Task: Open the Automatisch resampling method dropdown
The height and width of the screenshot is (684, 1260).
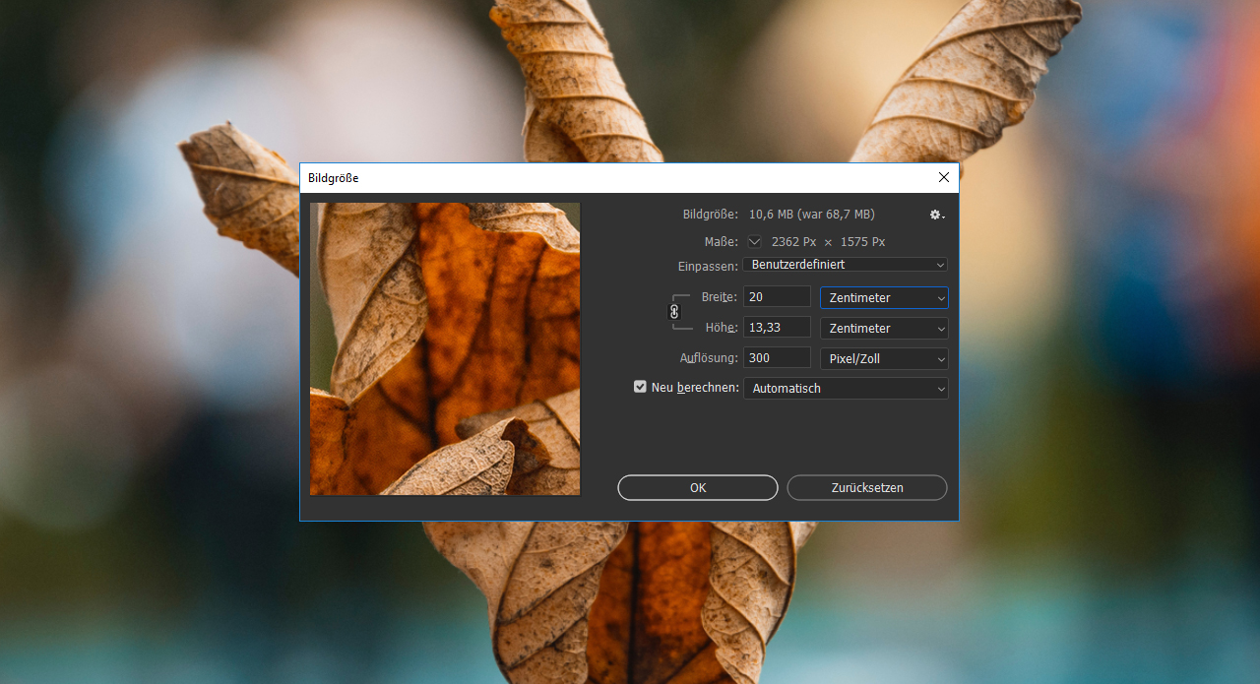Action: coord(845,389)
